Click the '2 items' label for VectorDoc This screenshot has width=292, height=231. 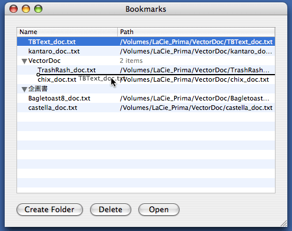[x=131, y=61]
